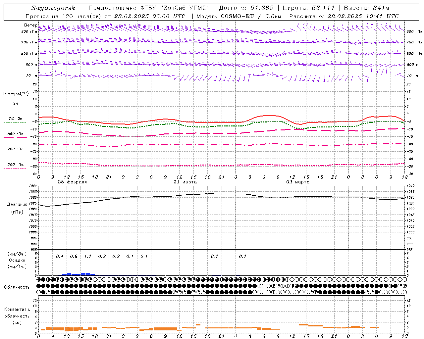The height and width of the screenshot is (339, 424).
Task: Click the 500 гПа entry in temperature legend
Action: pos(16,165)
